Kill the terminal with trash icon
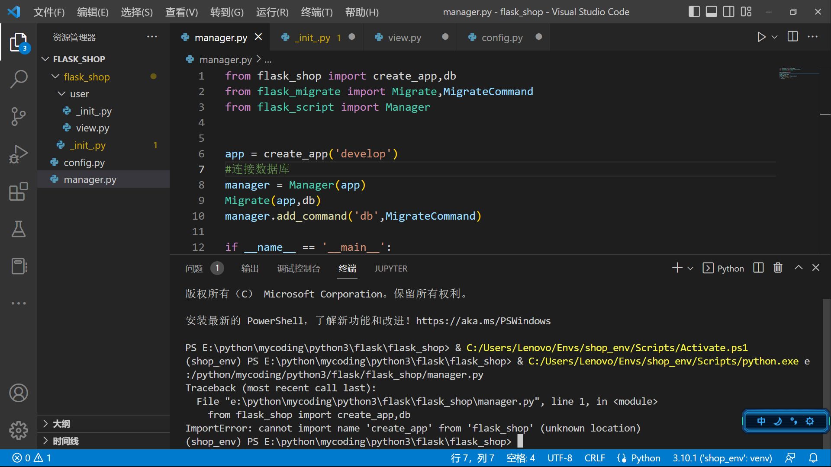The height and width of the screenshot is (467, 831). click(x=778, y=268)
